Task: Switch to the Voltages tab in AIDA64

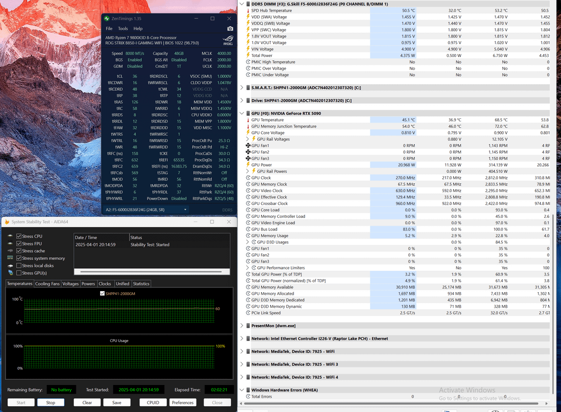Action: click(x=70, y=284)
